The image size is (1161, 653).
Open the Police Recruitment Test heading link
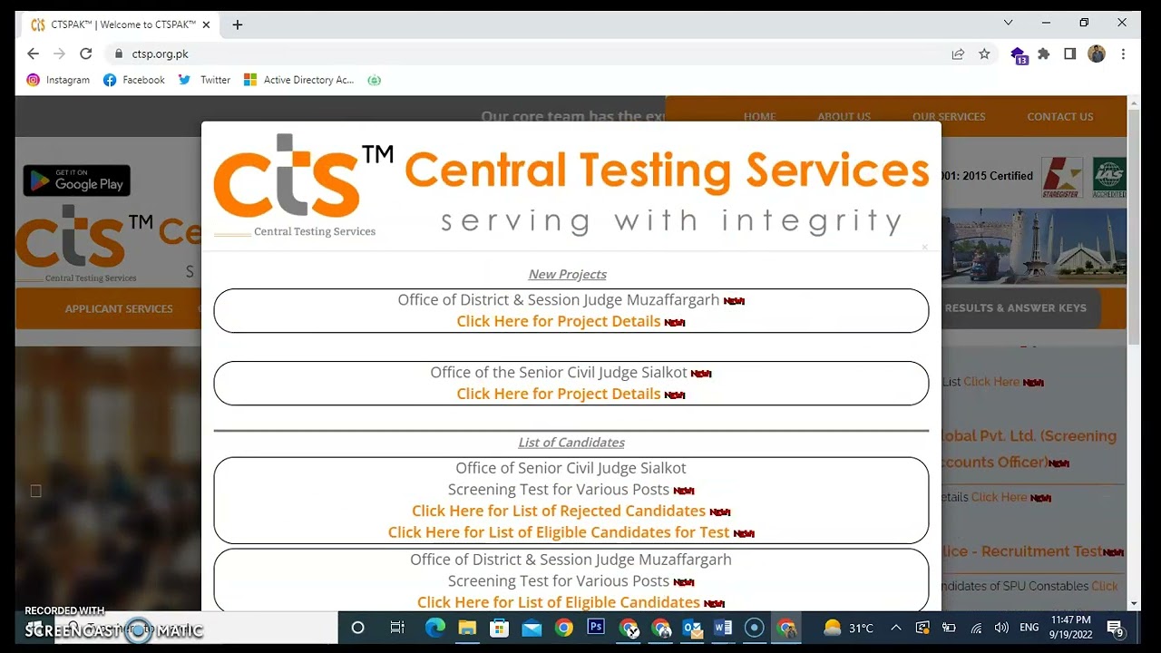click(x=1021, y=551)
